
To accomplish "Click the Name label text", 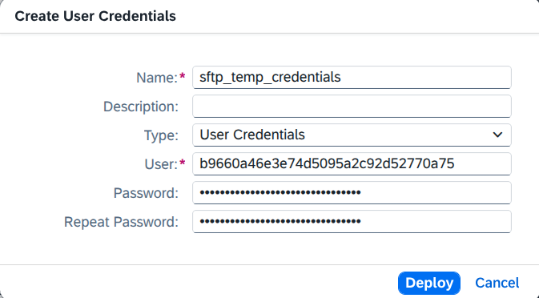I will coord(157,78).
